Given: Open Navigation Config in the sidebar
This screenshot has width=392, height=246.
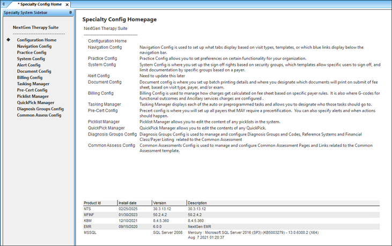Looking at the screenshot, I should (x=34, y=46).
